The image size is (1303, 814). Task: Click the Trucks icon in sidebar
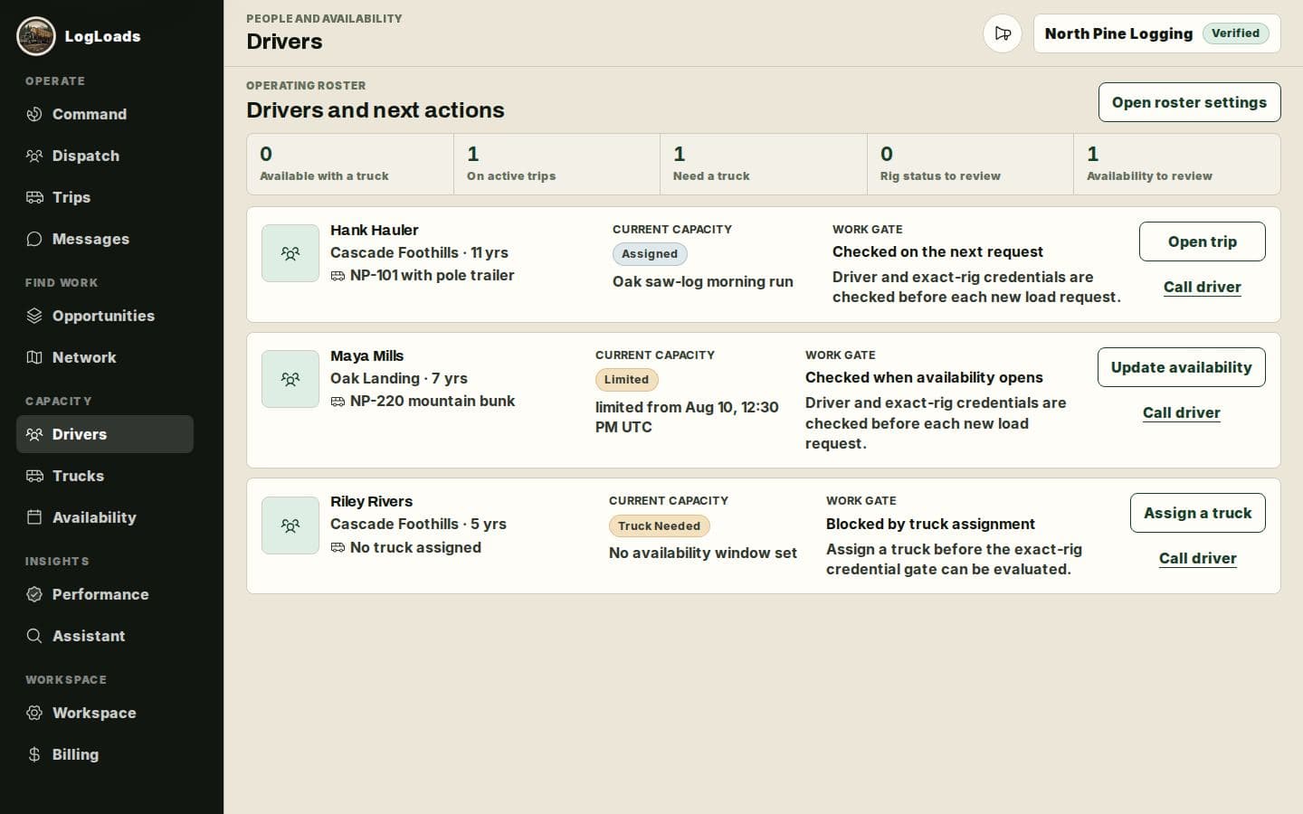pyautogui.click(x=34, y=476)
